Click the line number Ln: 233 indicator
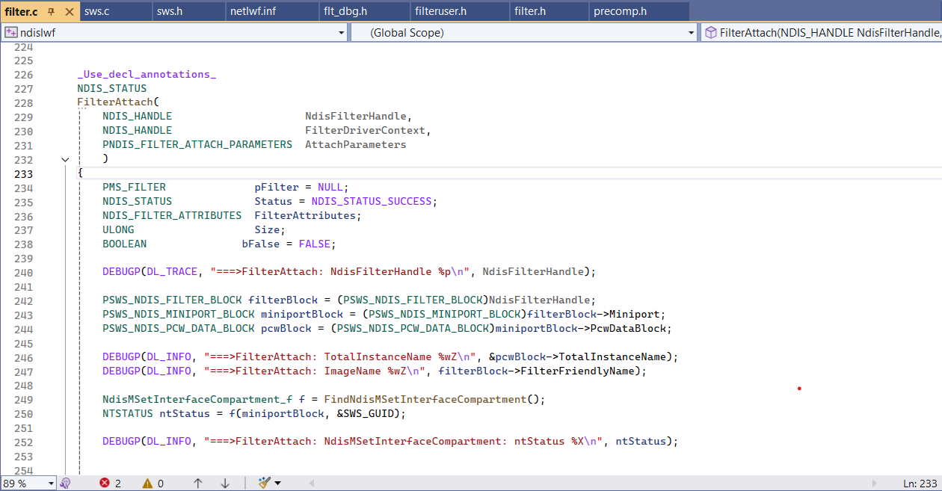Image resolution: width=942 pixels, height=491 pixels. 920,484
